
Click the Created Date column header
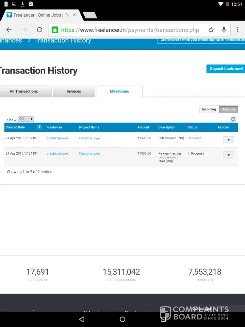point(15,127)
